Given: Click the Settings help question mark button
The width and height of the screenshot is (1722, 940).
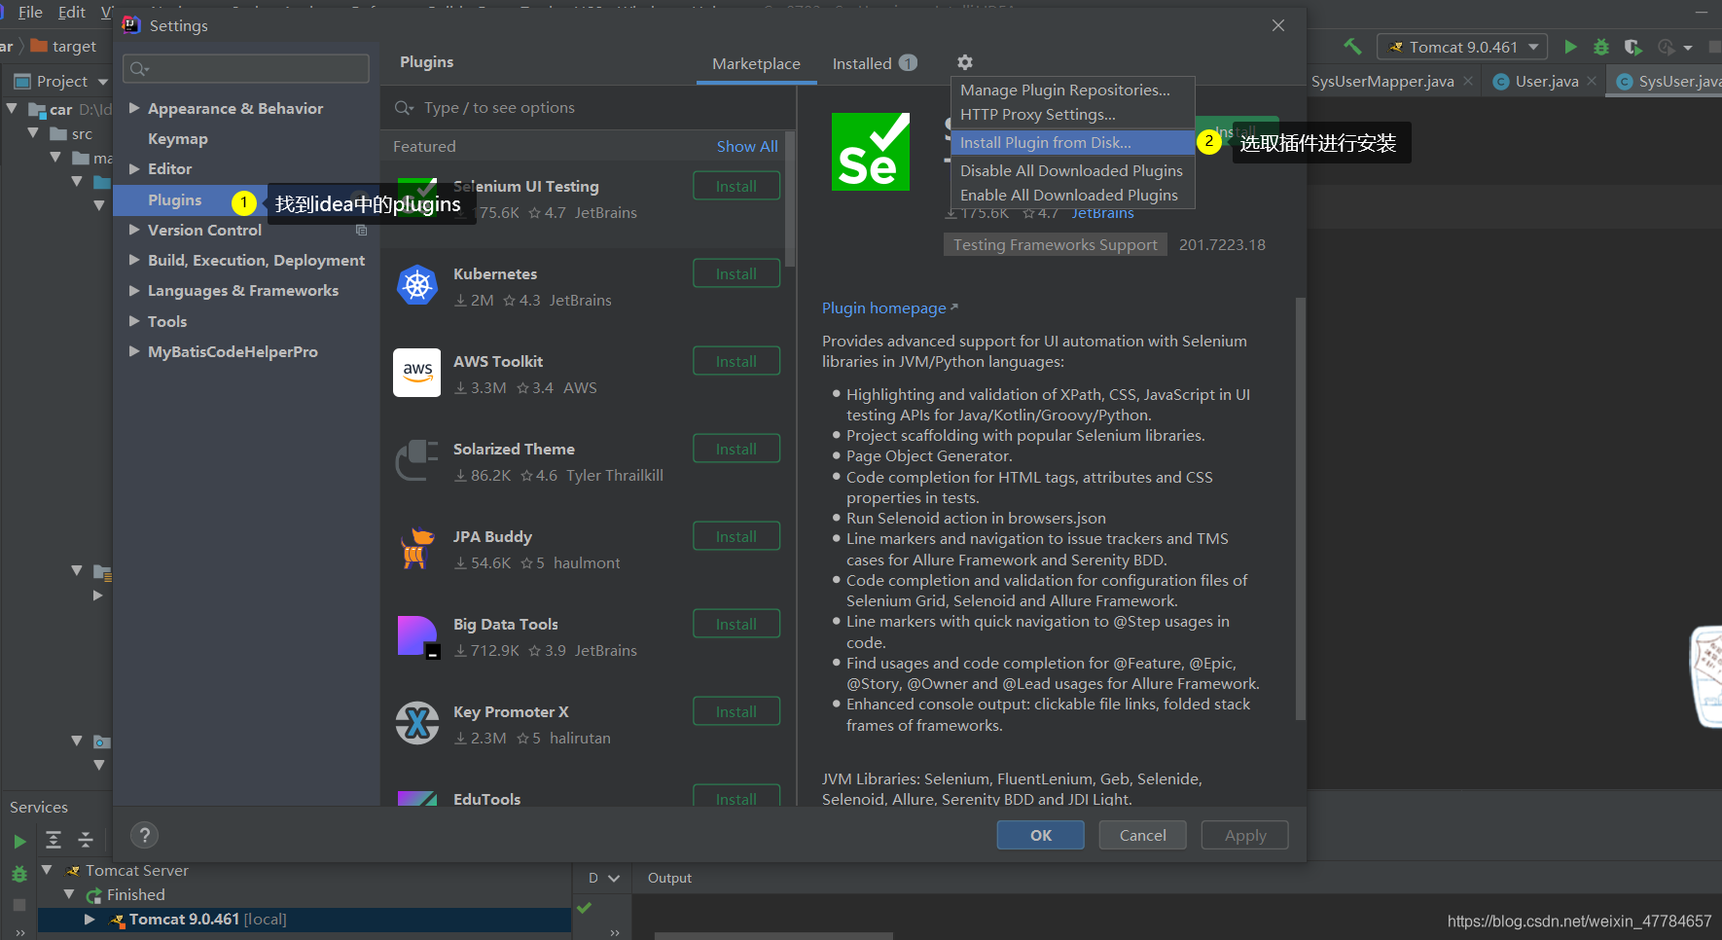Looking at the screenshot, I should pos(144,835).
